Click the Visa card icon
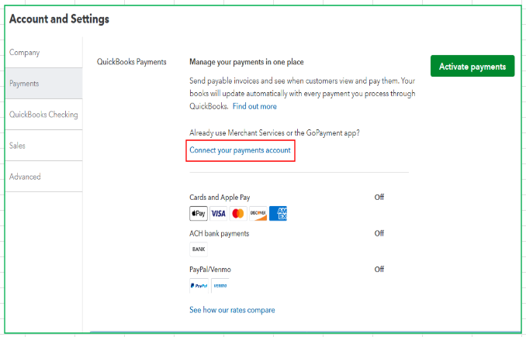 pyautogui.click(x=218, y=214)
